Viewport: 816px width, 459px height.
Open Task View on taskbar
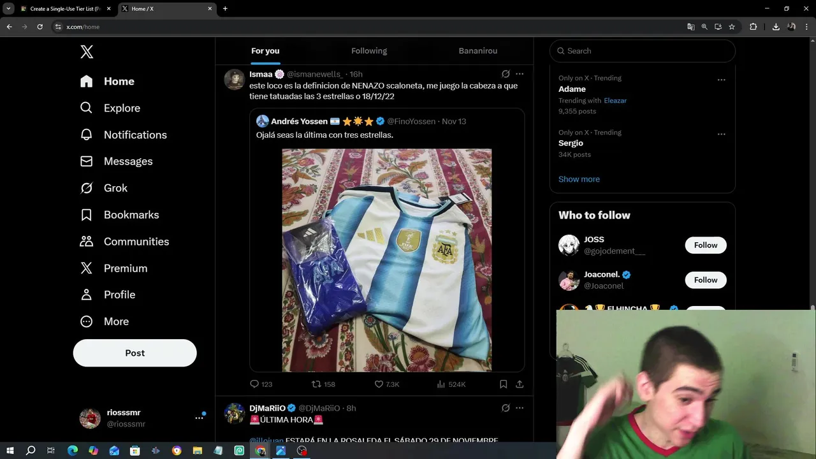(x=51, y=451)
